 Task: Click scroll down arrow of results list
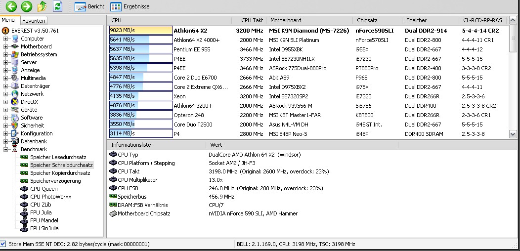pos(513,134)
